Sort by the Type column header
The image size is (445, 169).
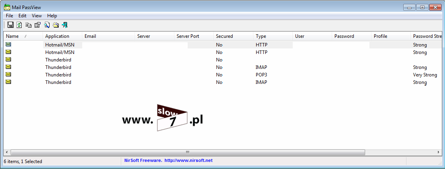pos(273,36)
